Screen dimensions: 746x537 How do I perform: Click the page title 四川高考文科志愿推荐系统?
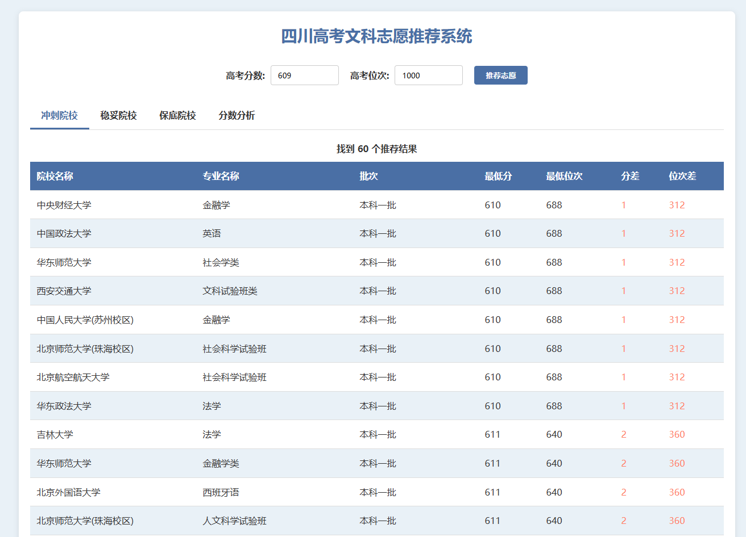point(377,36)
